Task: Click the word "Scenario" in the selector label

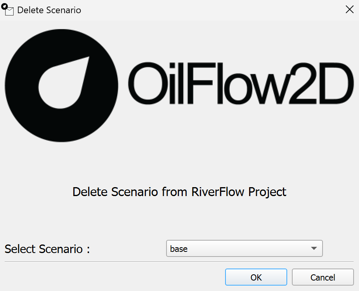Action: [x=59, y=249]
